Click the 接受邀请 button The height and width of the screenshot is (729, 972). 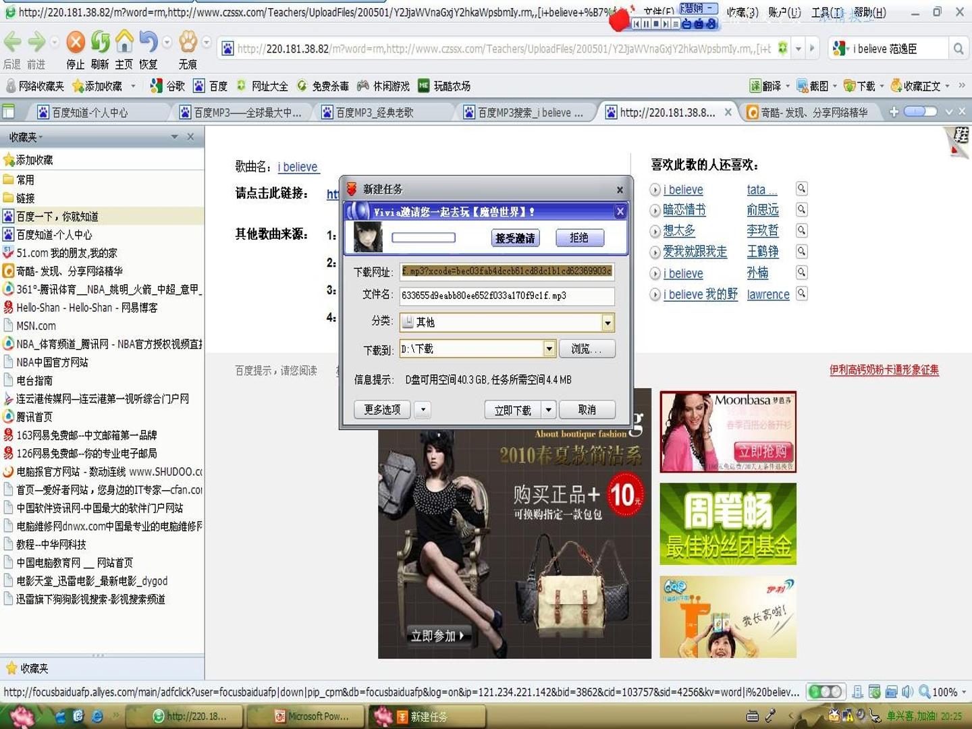(x=515, y=238)
